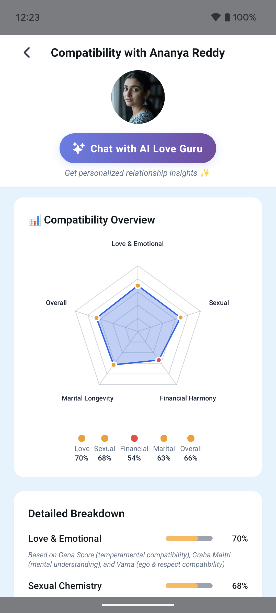Tap the red Financial Harmony radar point

coord(159,360)
